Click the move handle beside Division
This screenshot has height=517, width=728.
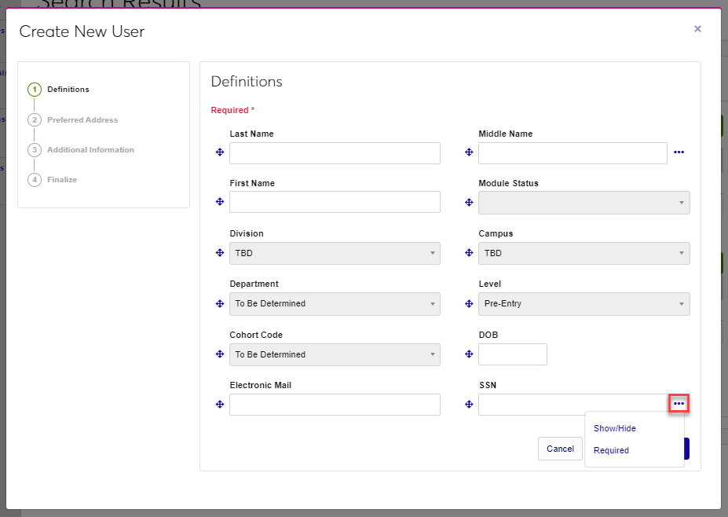(220, 253)
